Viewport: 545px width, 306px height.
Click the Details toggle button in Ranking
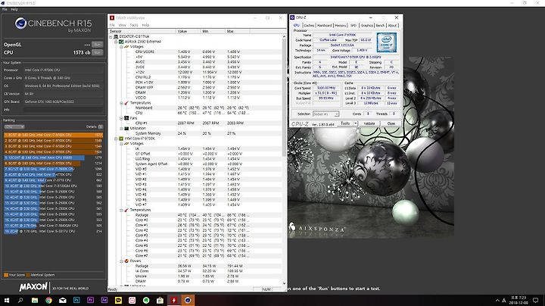point(101,127)
